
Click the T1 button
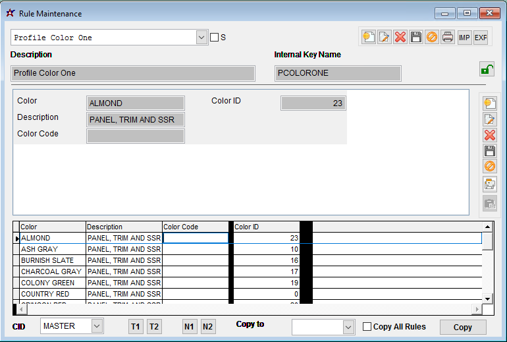click(136, 327)
